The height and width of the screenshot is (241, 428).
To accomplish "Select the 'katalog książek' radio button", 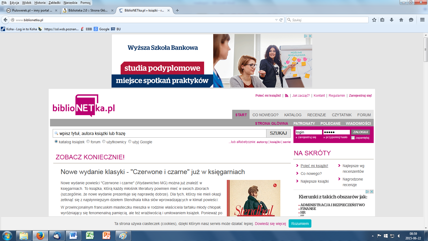I will pyautogui.click(x=56, y=141).
